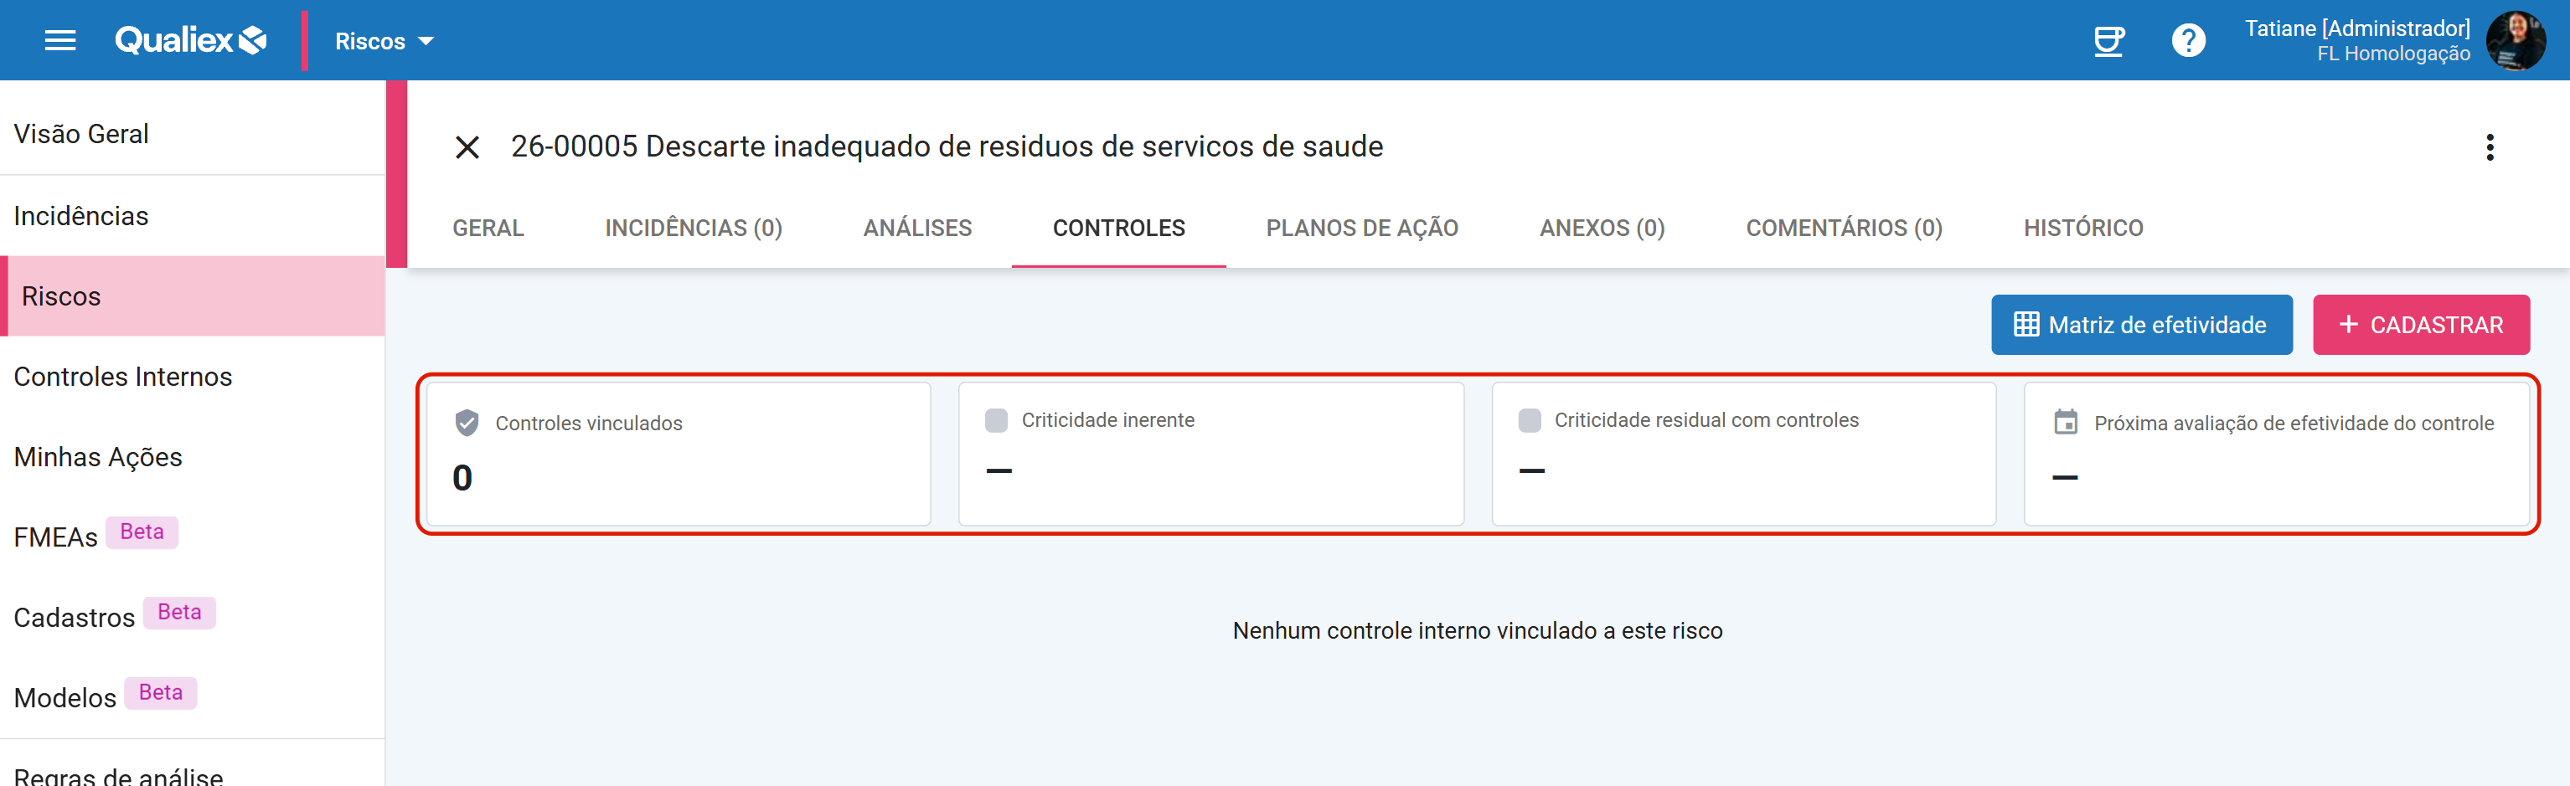
Task: Click the Próxima avaliação calendar icon
Action: [2065, 422]
